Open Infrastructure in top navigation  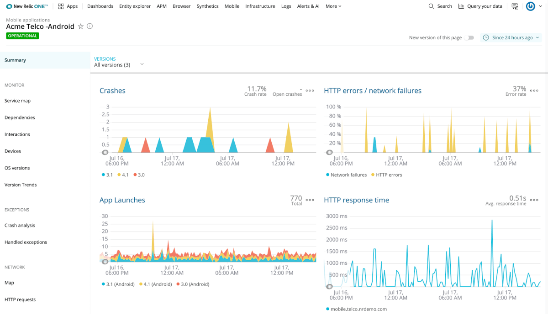(260, 6)
